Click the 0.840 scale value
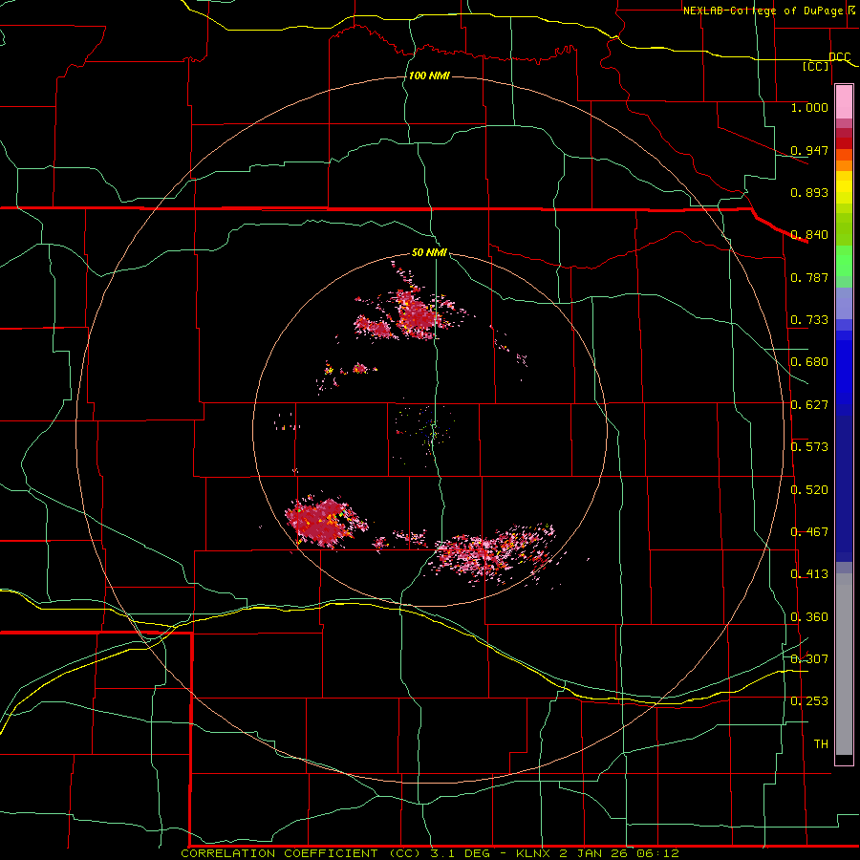This screenshot has height=860, width=860. coord(809,235)
